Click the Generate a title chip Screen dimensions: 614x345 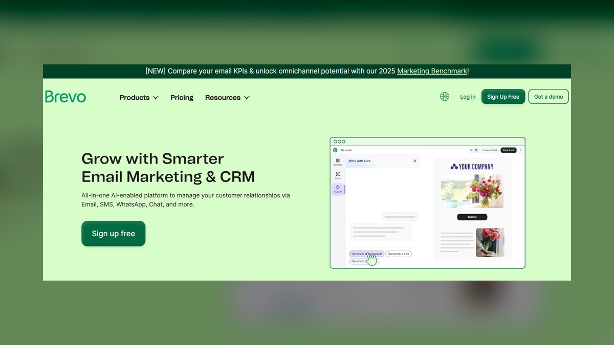pos(399,254)
